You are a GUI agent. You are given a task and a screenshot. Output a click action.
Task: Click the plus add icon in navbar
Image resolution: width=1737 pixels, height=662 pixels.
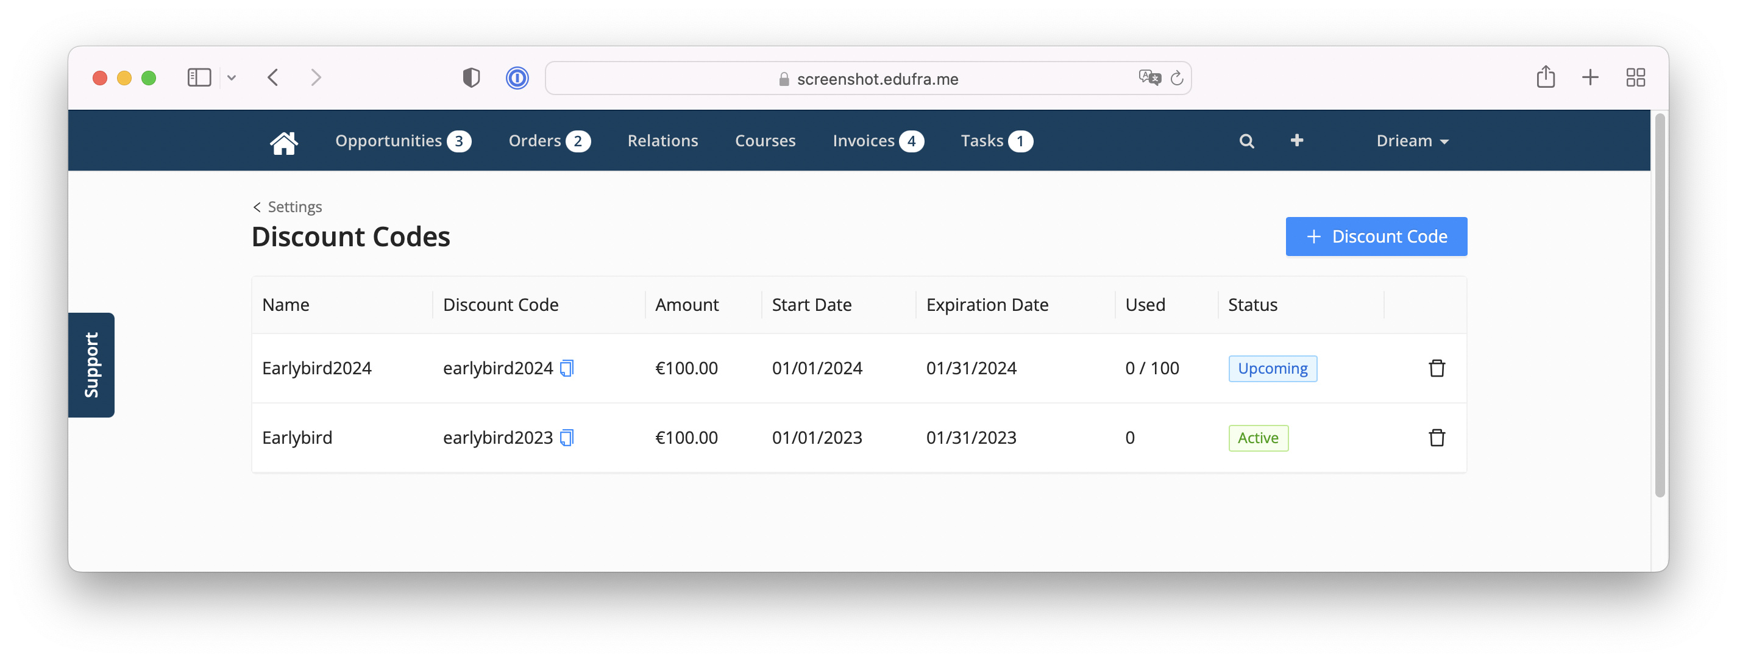click(1296, 140)
